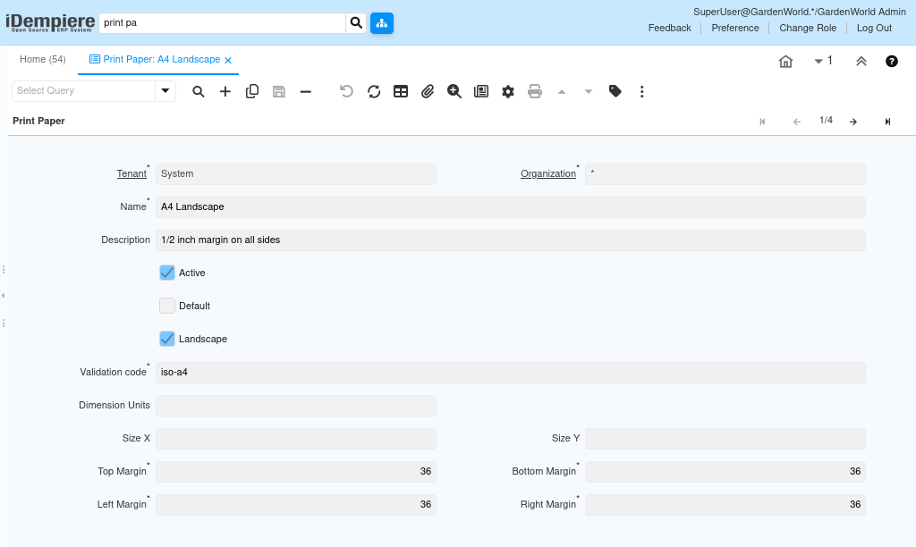Click the iDempiere logo
The image size is (916, 547).
click(x=50, y=22)
